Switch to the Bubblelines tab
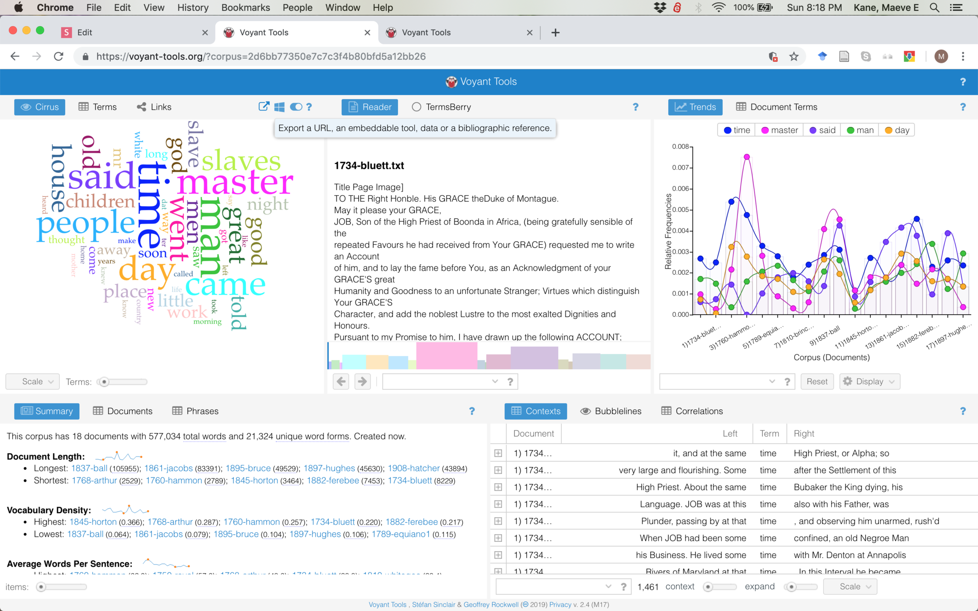This screenshot has width=978, height=611. [611, 411]
